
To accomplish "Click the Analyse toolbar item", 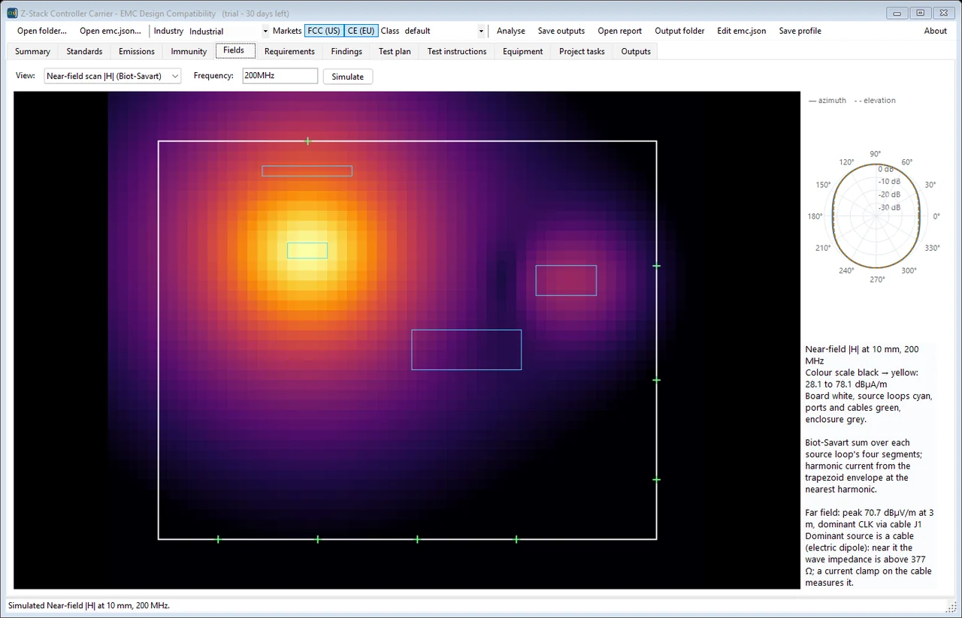I will 511,31.
